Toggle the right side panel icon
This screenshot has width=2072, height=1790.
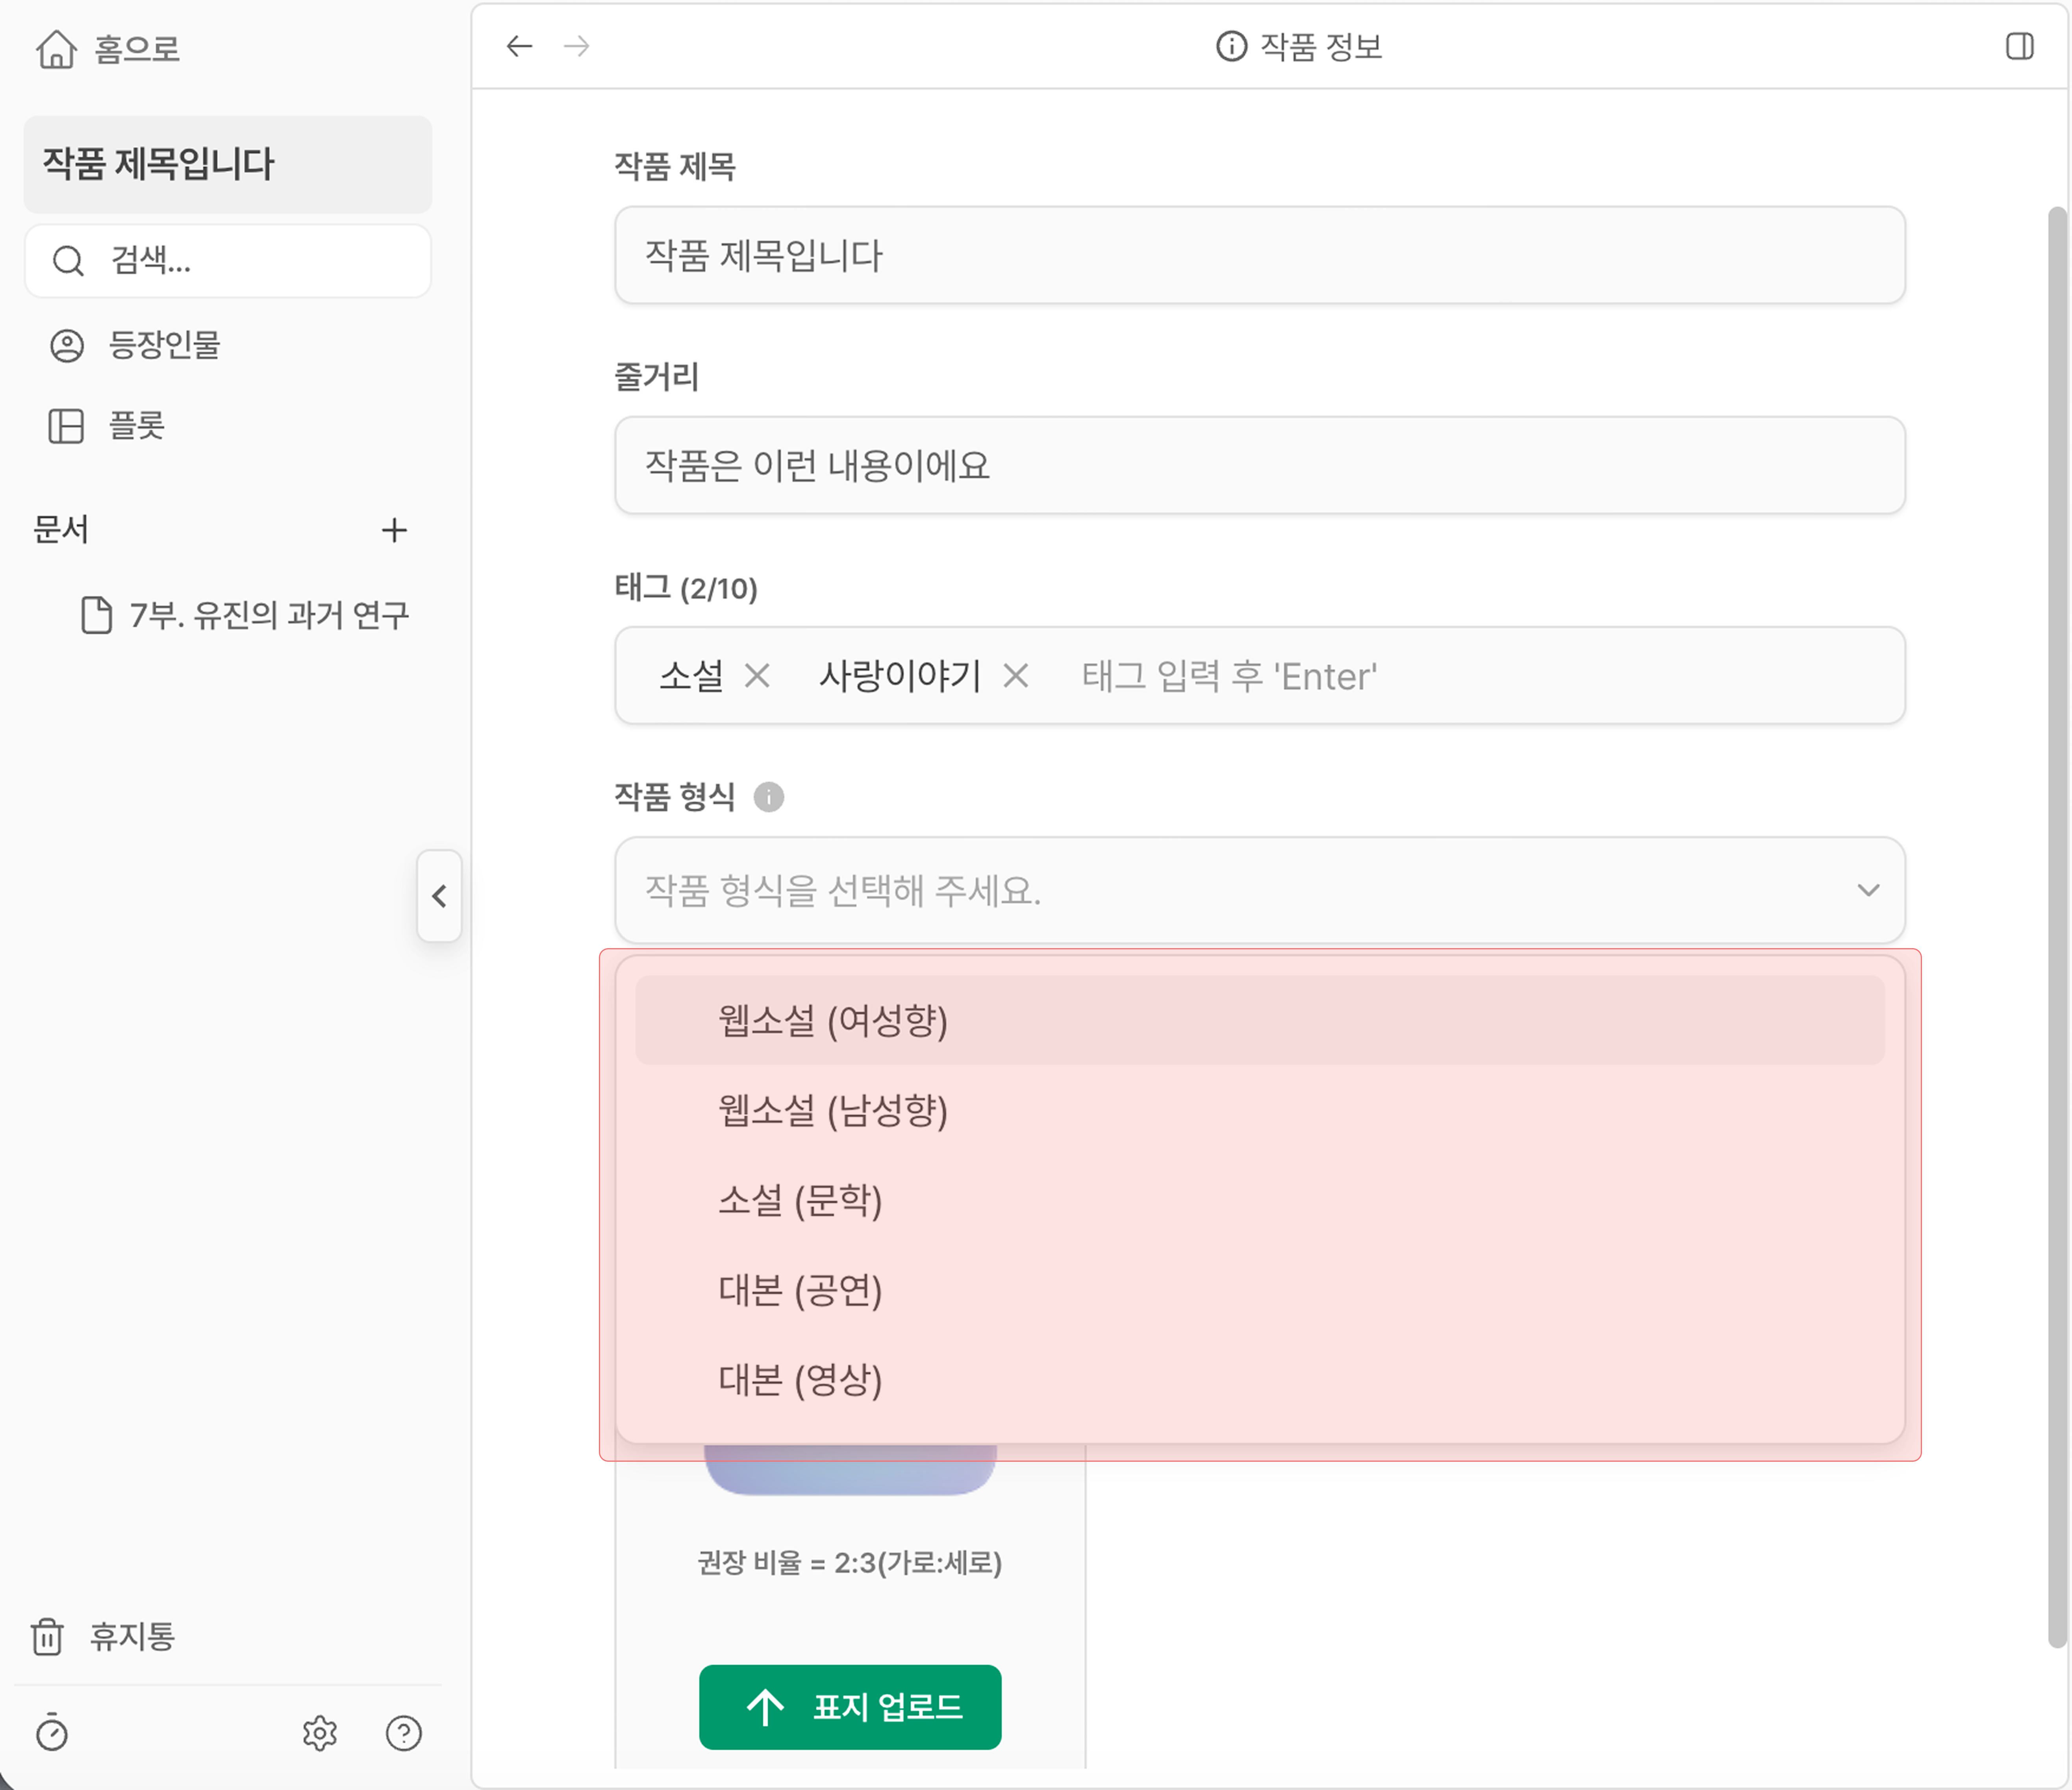2020,46
